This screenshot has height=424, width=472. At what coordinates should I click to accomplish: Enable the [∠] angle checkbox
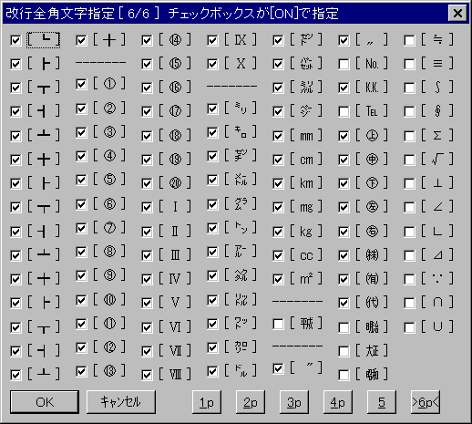(x=409, y=208)
